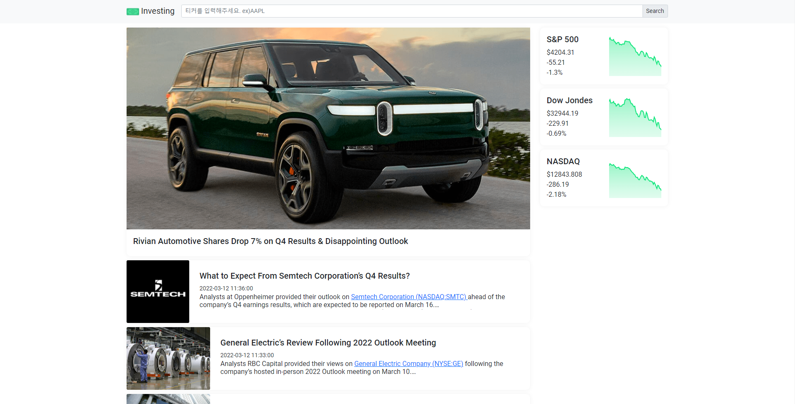Open General Electric's Review article title
This screenshot has height=404, width=795.
click(x=328, y=343)
